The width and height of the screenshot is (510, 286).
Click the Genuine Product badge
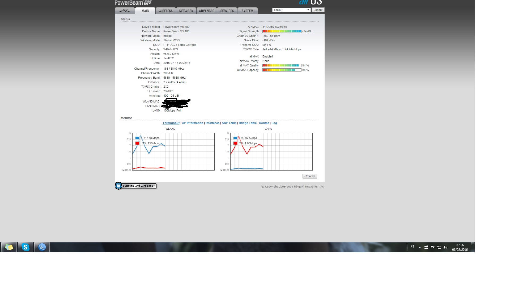point(136,186)
